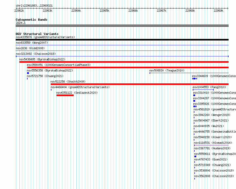The width and height of the screenshot is (236, 189).
Task: Click the nsv5719349 (Chuang2021) label
Action: 212,165
